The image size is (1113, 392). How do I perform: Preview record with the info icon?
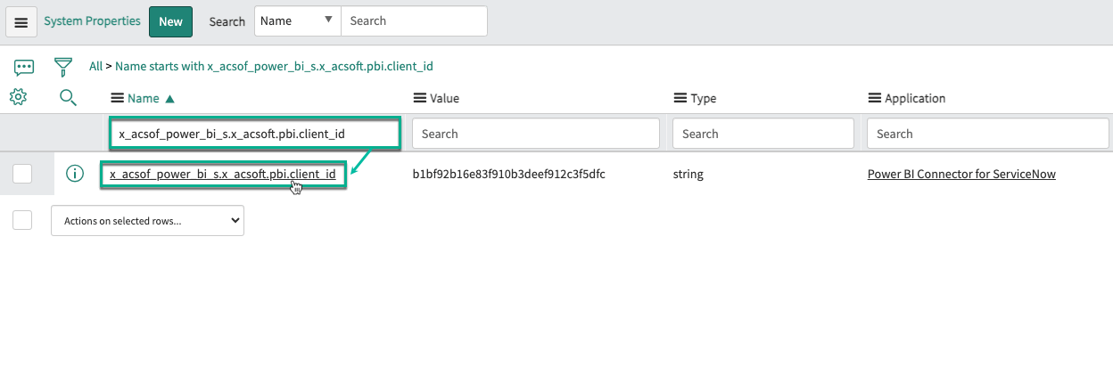[x=75, y=175]
